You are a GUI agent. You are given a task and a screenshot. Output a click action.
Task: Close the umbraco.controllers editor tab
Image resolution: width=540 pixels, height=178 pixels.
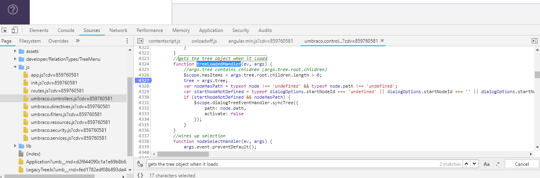tap(382, 41)
